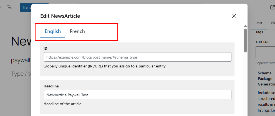Select the Block tab in sidebar

[273, 23]
